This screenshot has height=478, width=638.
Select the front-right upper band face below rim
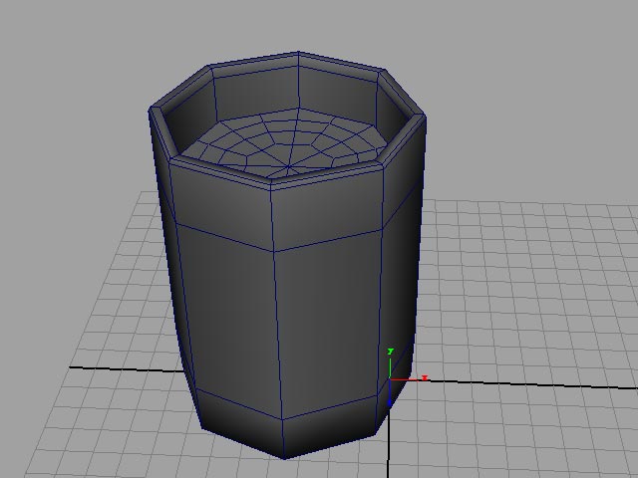(328, 211)
